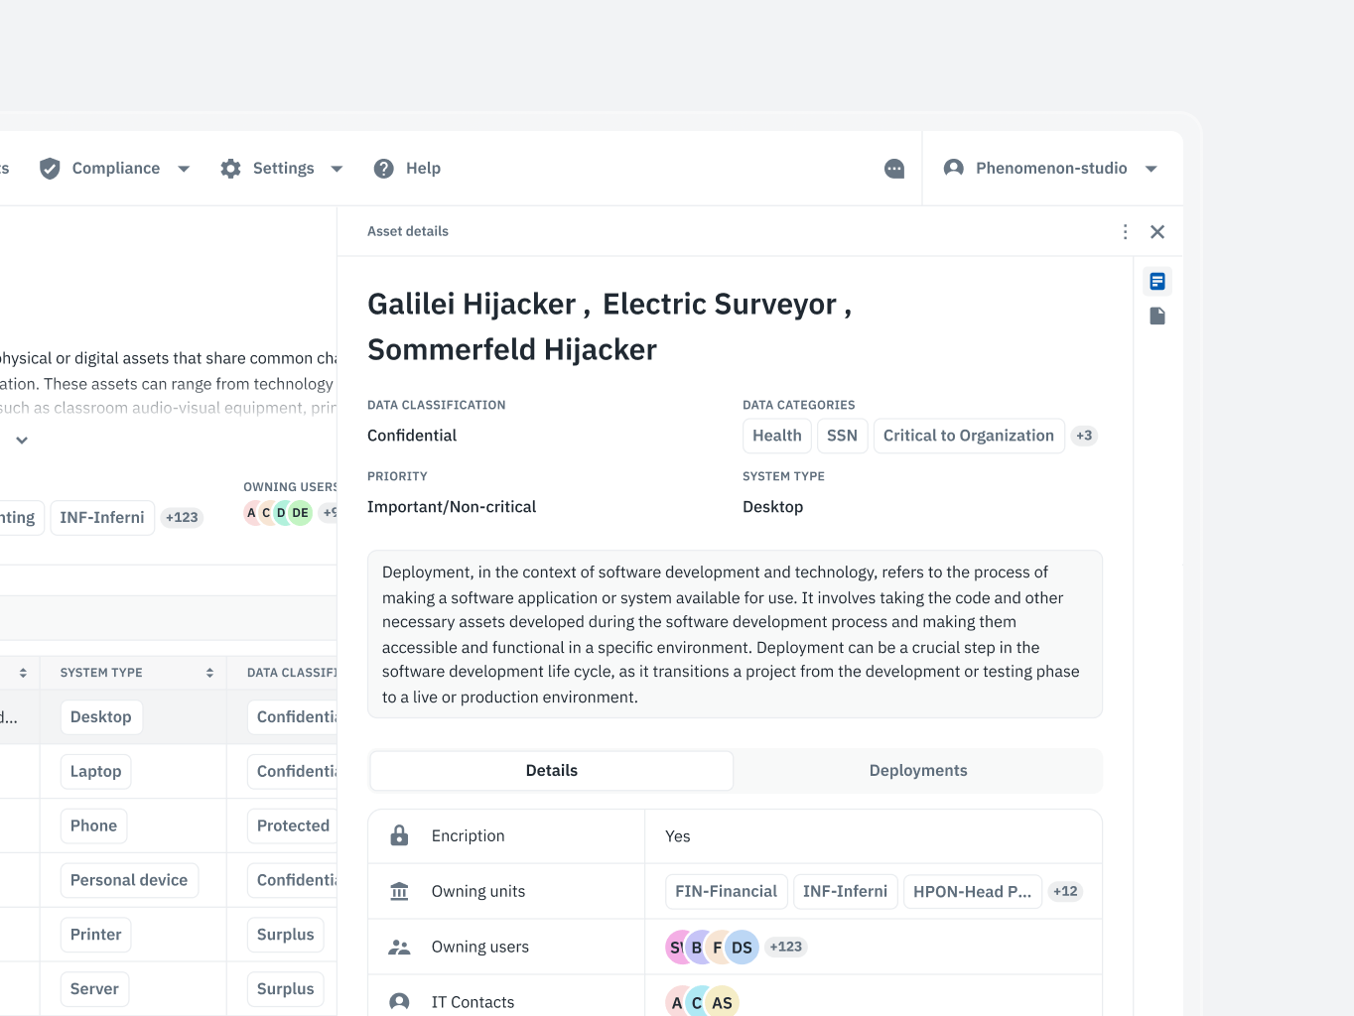Viewport: 1354px width, 1016px height.
Task: Show +123 more owning users in details
Action: (x=785, y=947)
